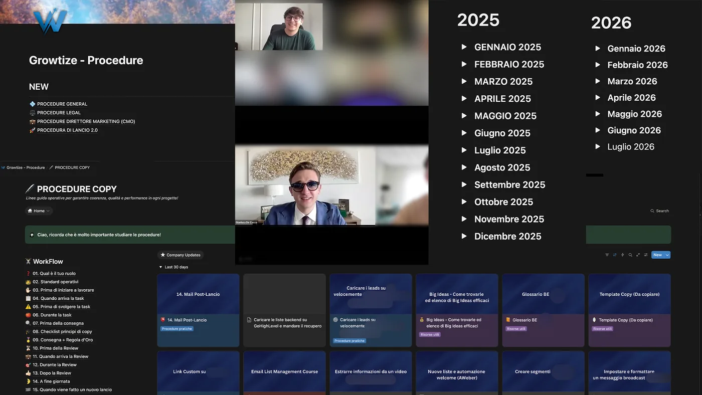Open 06. Durante la task page
The width and height of the screenshot is (702, 395).
point(49,315)
